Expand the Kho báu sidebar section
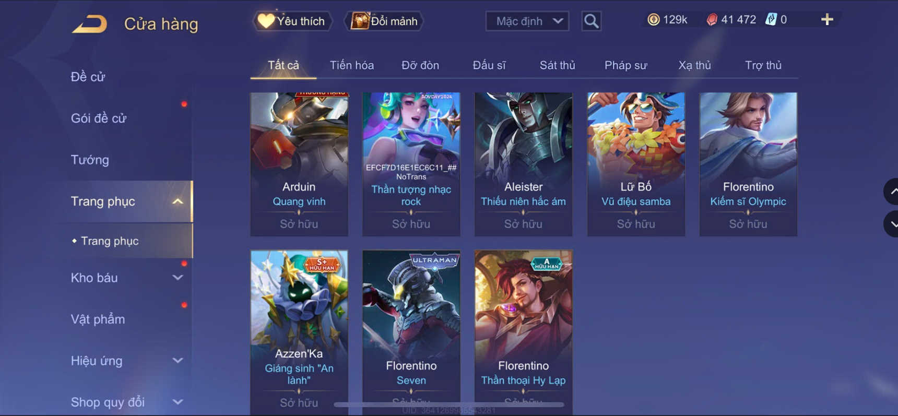 coord(178,278)
